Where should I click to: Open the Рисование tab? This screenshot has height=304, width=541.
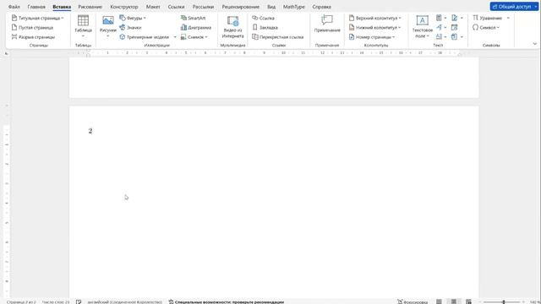pyautogui.click(x=90, y=7)
